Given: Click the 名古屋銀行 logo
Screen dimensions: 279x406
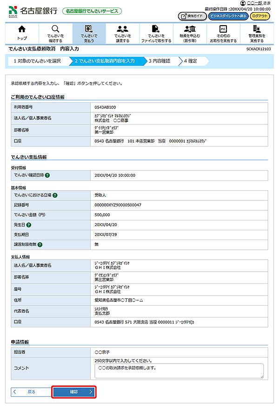Looking at the screenshot, I should pyautogui.click(x=33, y=11).
